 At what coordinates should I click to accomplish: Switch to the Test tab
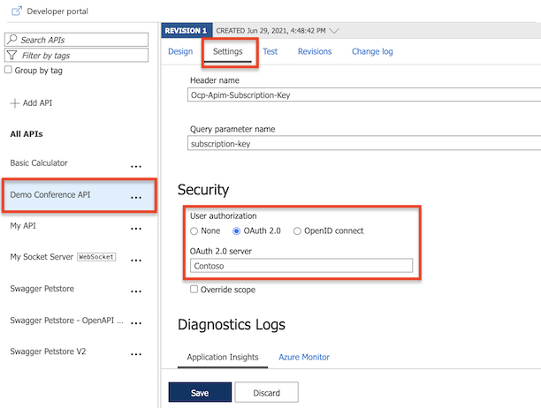(x=270, y=51)
